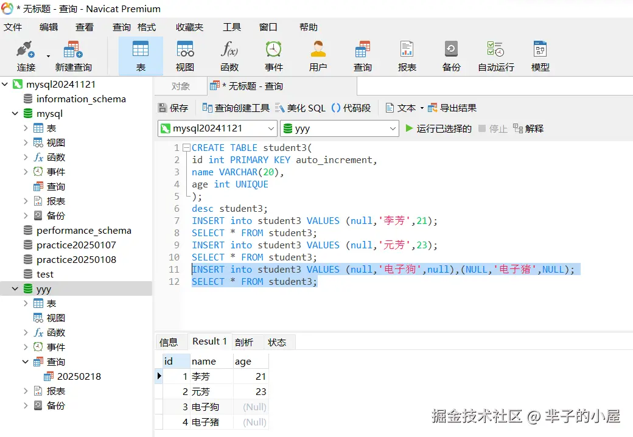Switch to the 对象 tab

point(180,86)
